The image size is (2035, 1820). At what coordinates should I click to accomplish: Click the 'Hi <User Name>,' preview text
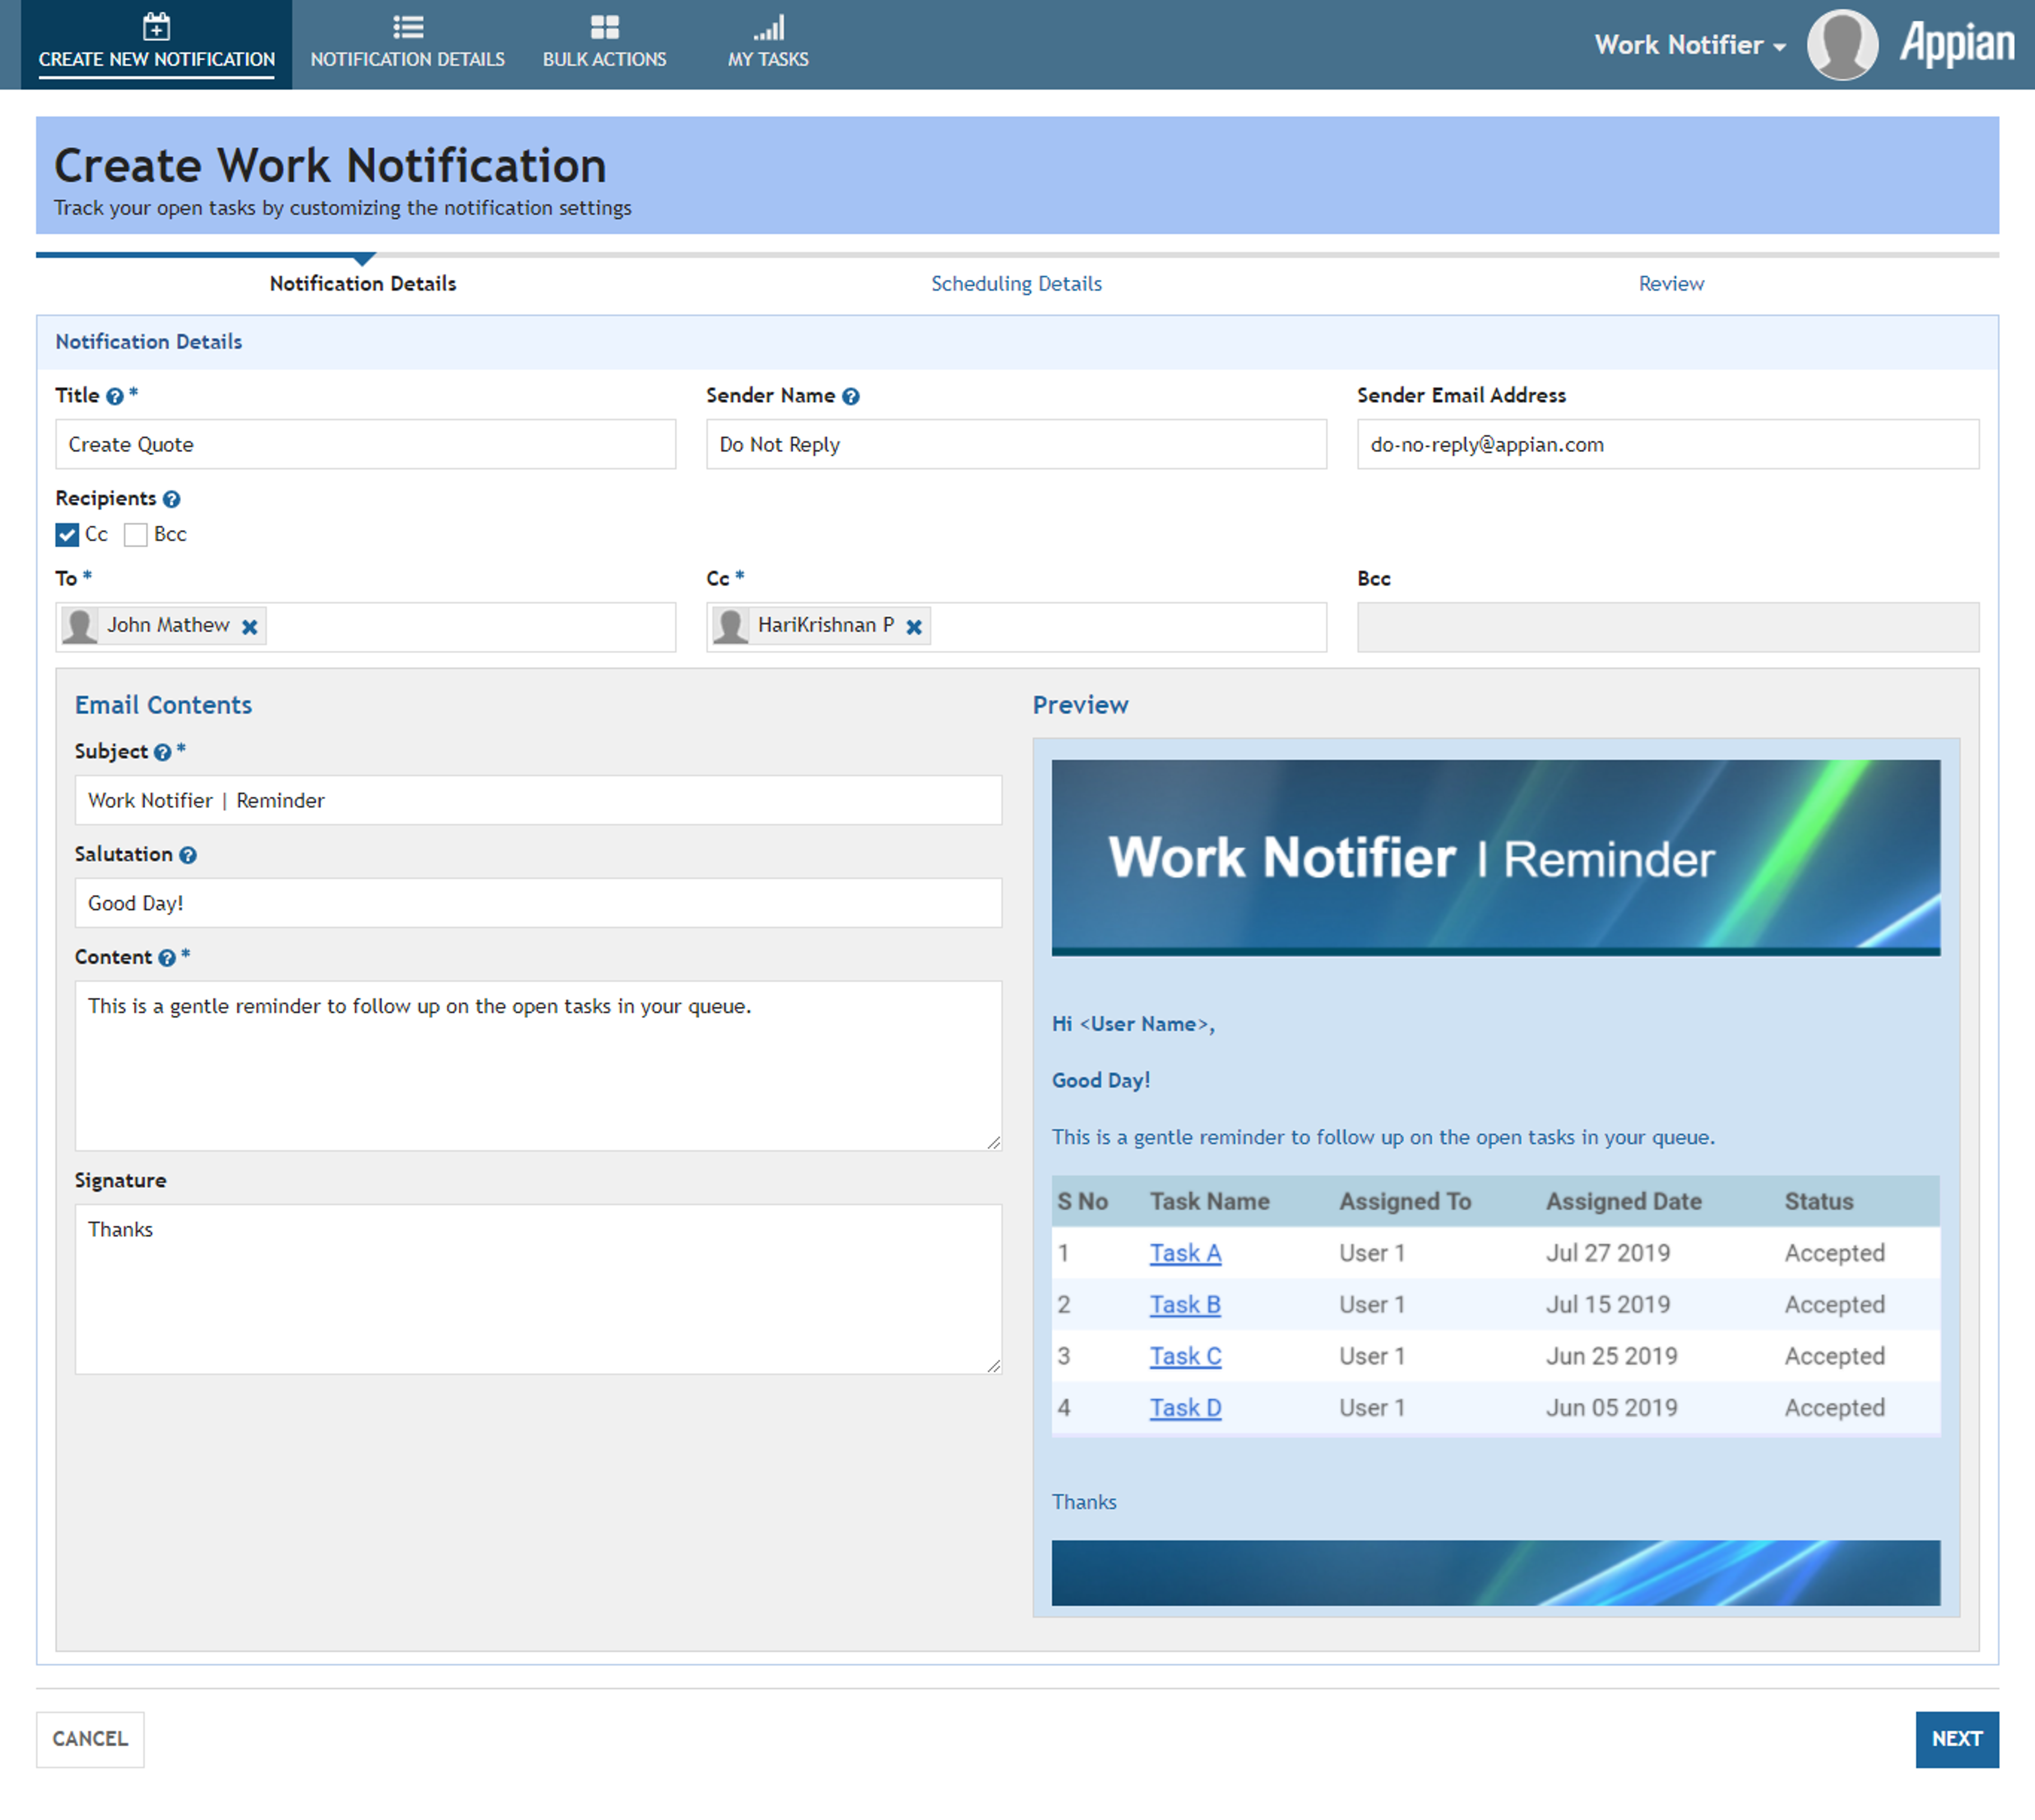(x=1133, y=1024)
